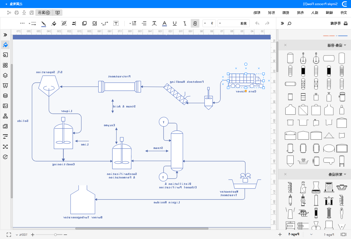Click the redo arrow
The height and width of the screenshot is (239, 351).
click(x=257, y=23)
